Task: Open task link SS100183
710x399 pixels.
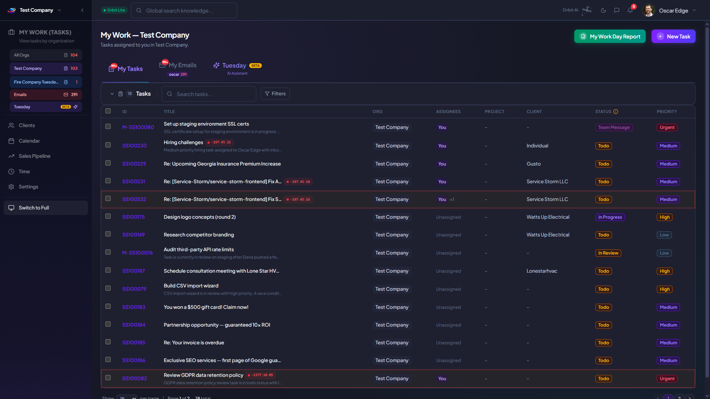Action: [x=134, y=307]
